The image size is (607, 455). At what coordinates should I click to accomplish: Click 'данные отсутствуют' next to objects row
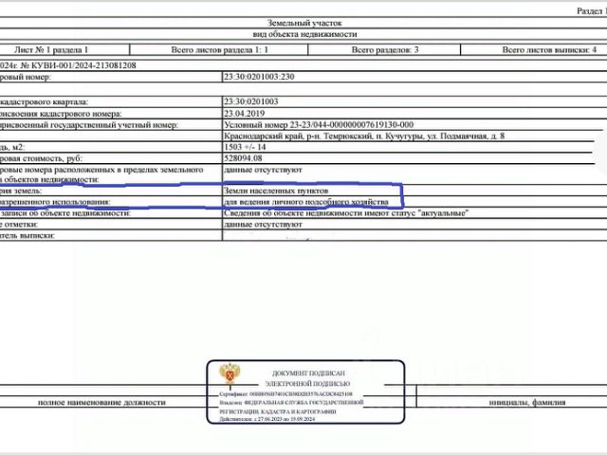[263, 170]
